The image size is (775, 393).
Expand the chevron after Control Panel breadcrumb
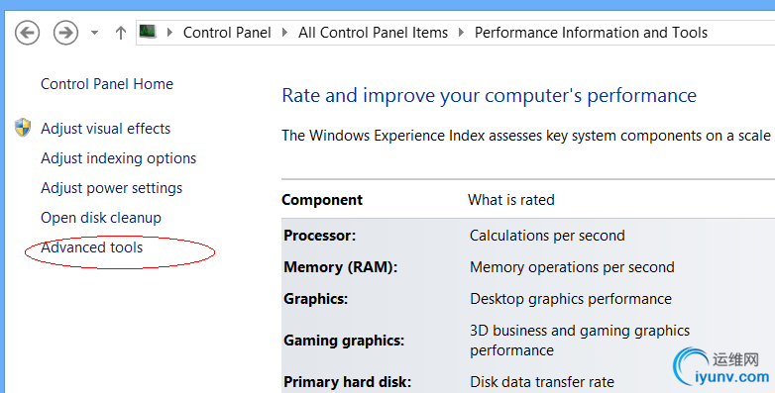pyautogui.click(x=284, y=33)
